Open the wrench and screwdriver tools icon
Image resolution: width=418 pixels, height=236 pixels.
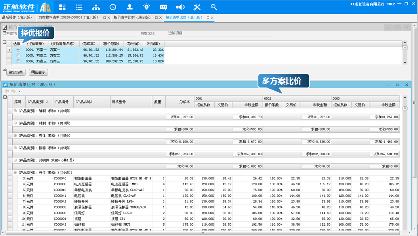pyautogui.click(x=197, y=7)
